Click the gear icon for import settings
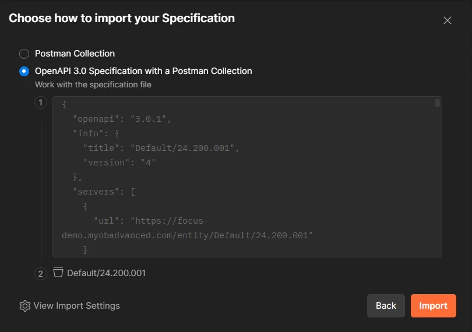 click(24, 306)
